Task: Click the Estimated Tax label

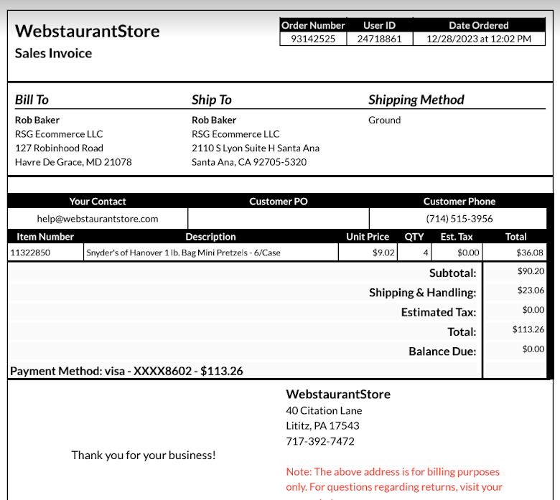Action: (439, 312)
